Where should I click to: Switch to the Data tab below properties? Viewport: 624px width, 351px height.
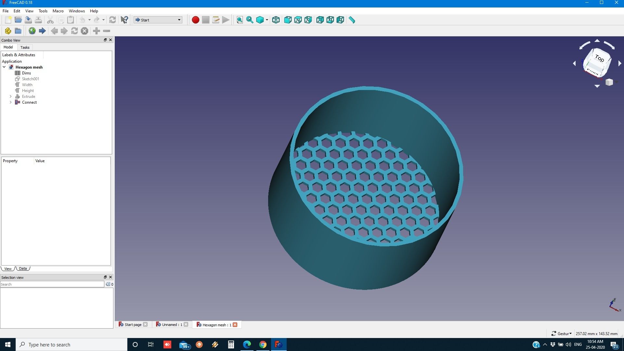pos(23,268)
